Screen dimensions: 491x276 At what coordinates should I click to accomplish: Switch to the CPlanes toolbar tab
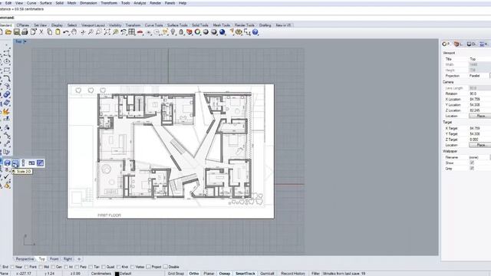23,25
